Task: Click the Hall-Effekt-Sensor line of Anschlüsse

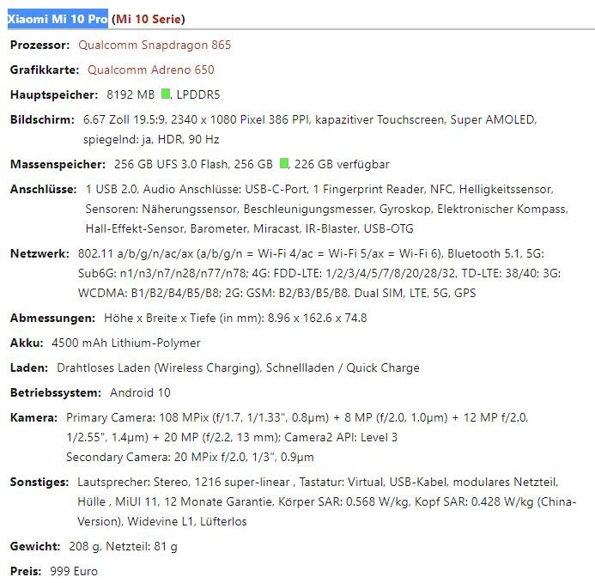Action: [249, 229]
